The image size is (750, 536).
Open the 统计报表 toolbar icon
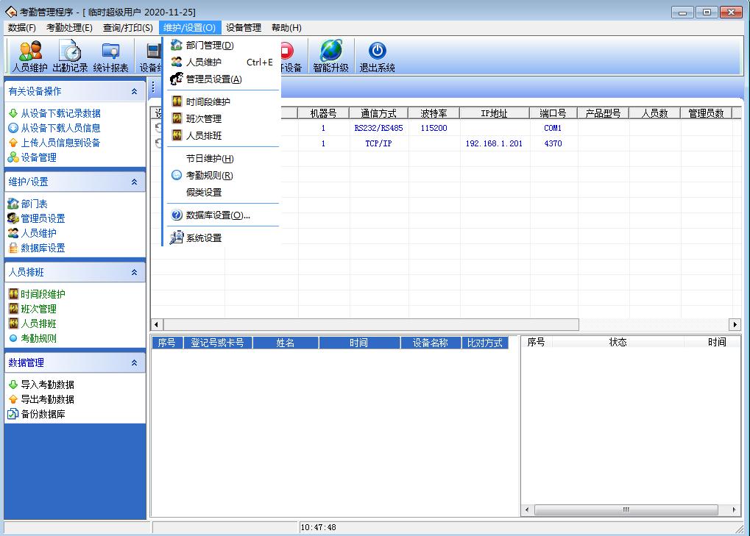tap(110, 57)
